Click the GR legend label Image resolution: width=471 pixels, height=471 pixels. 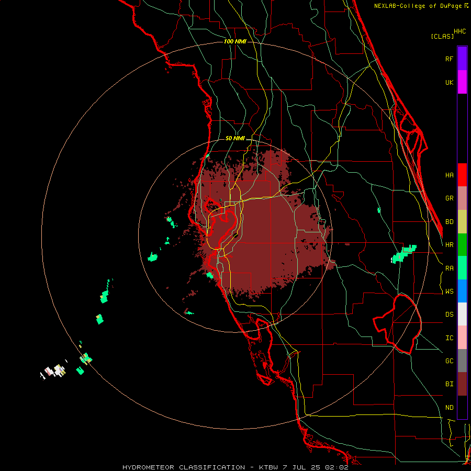[449, 198]
